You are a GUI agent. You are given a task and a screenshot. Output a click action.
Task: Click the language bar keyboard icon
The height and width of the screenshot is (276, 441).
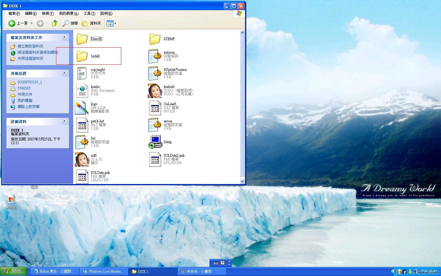216,263
